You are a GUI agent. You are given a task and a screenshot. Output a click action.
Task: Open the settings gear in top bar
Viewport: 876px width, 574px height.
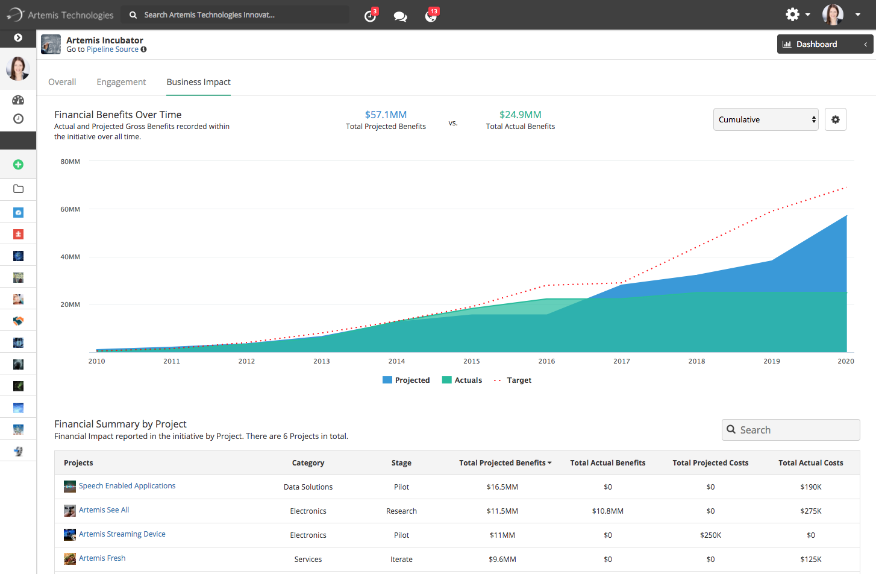[x=793, y=14]
